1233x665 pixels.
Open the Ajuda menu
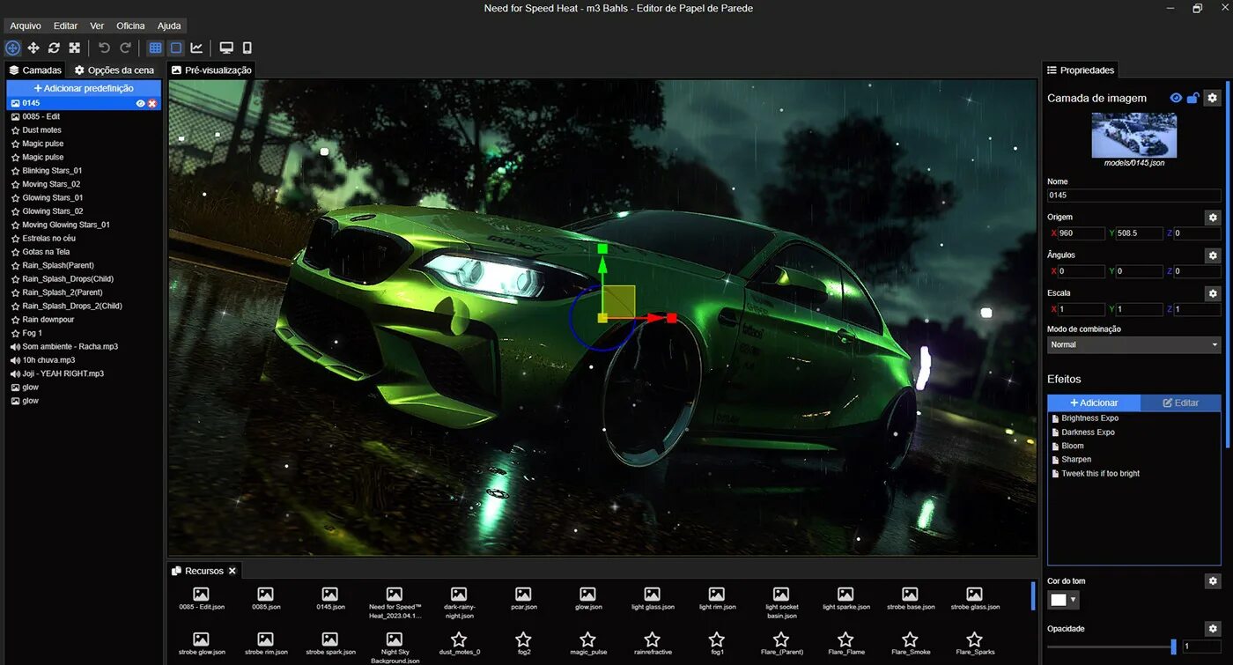(169, 26)
